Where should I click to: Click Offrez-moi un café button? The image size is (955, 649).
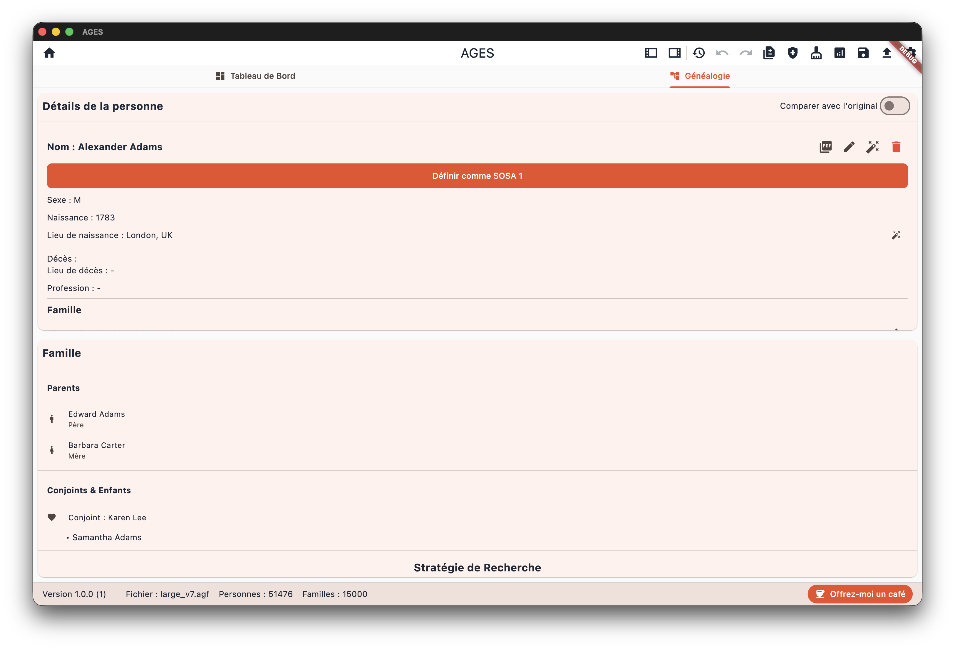click(x=860, y=594)
